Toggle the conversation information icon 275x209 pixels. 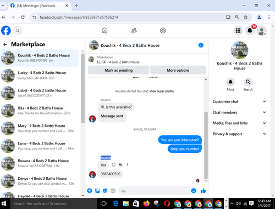(201, 45)
